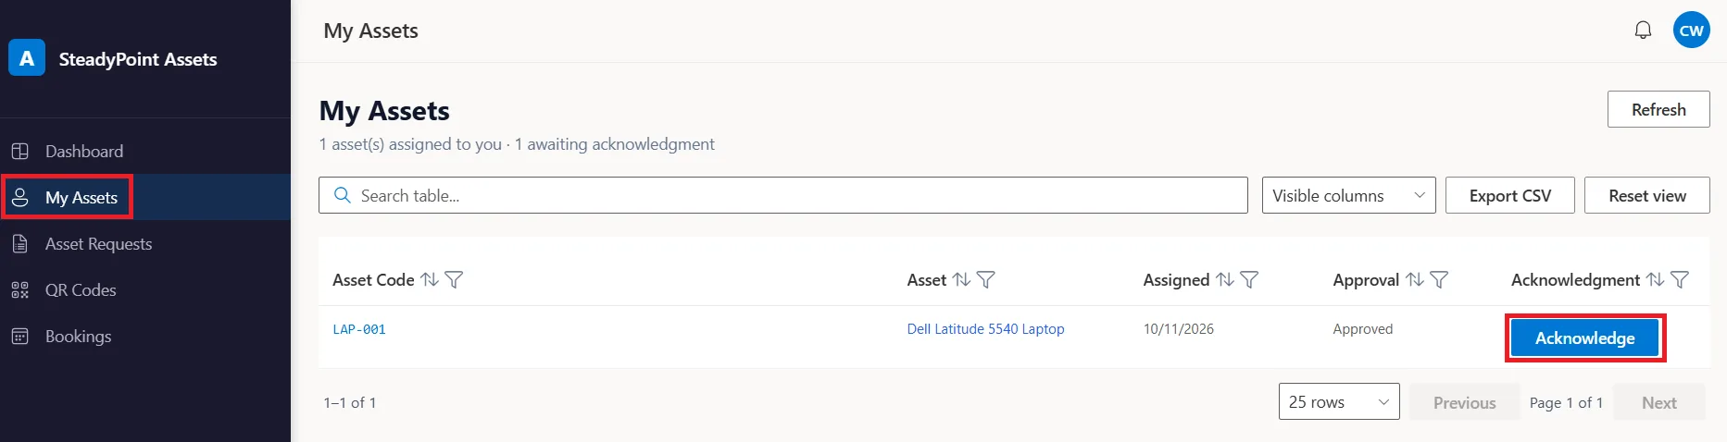Go to Dashboard in sidebar

145,151
